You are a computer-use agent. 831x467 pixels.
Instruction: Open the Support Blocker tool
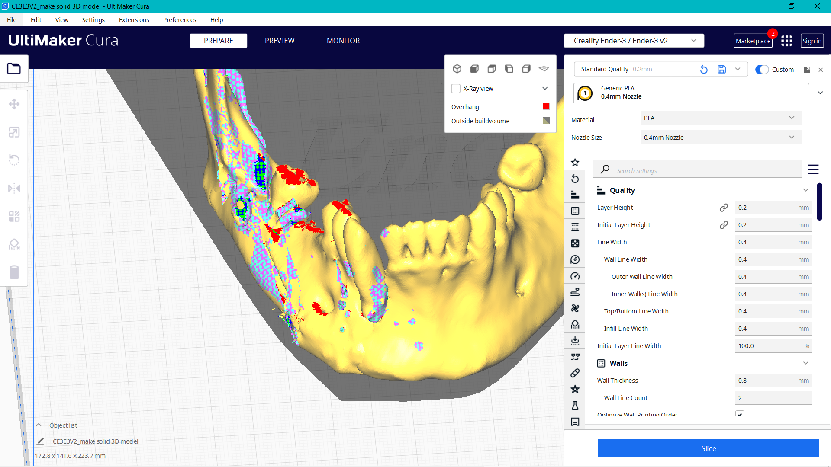[14, 244]
